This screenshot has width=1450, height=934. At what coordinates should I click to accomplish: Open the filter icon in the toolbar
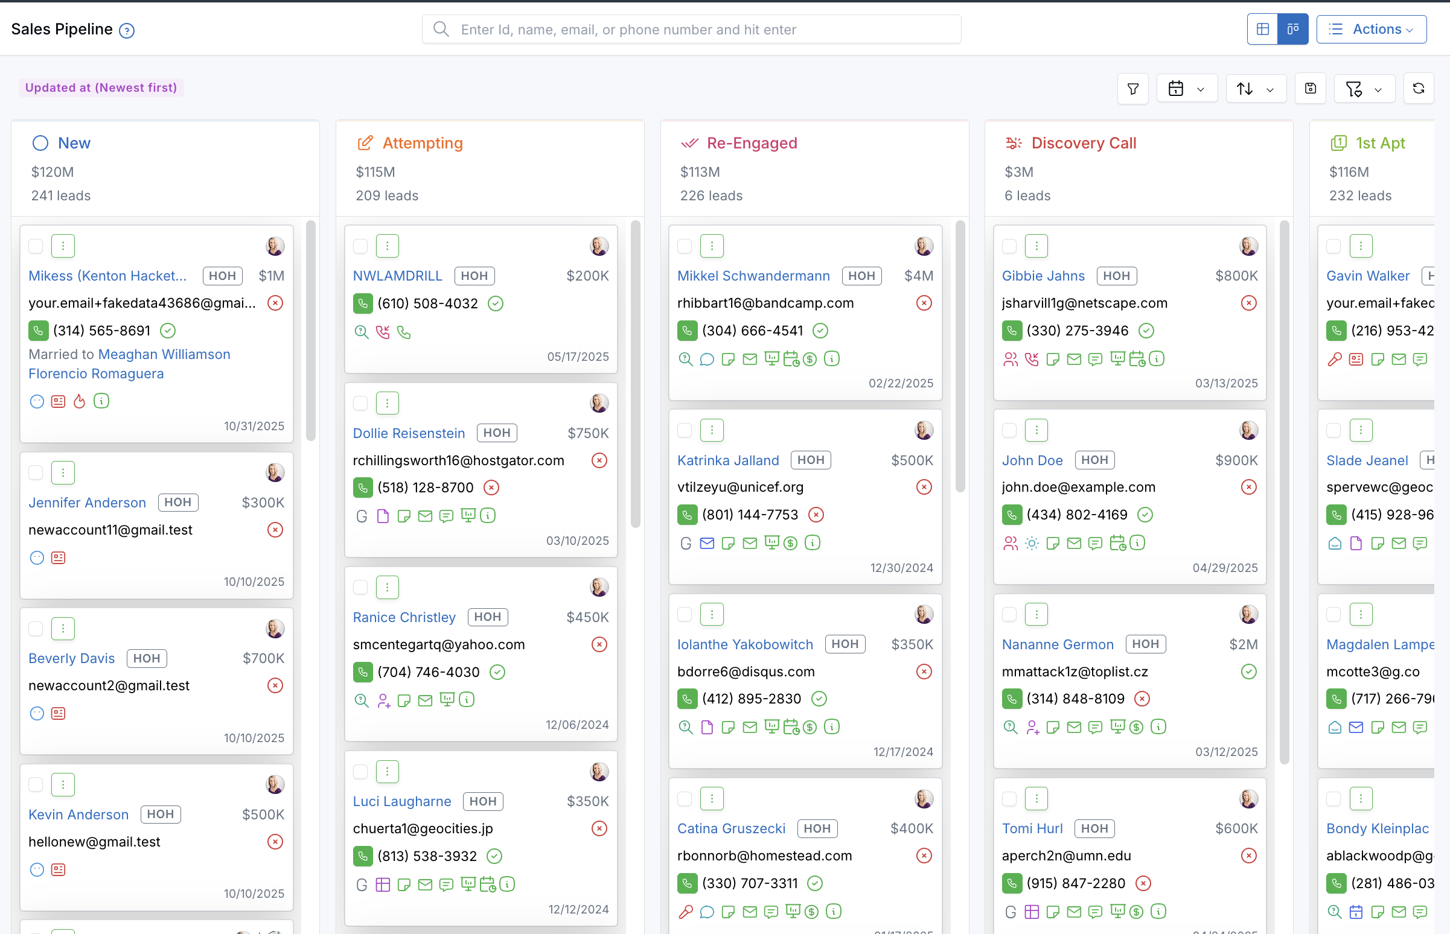[x=1132, y=89]
